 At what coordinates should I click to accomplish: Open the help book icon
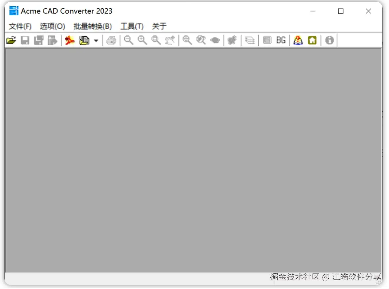(298, 40)
